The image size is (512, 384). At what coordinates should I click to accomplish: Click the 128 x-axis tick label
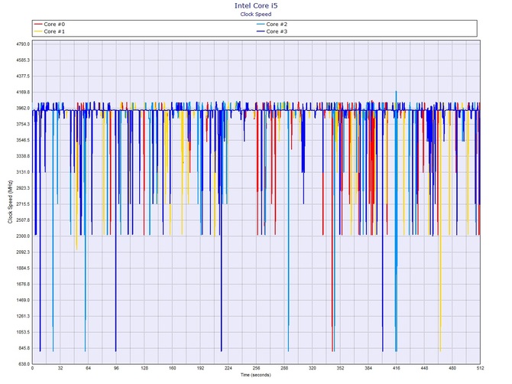(x=144, y=368)
